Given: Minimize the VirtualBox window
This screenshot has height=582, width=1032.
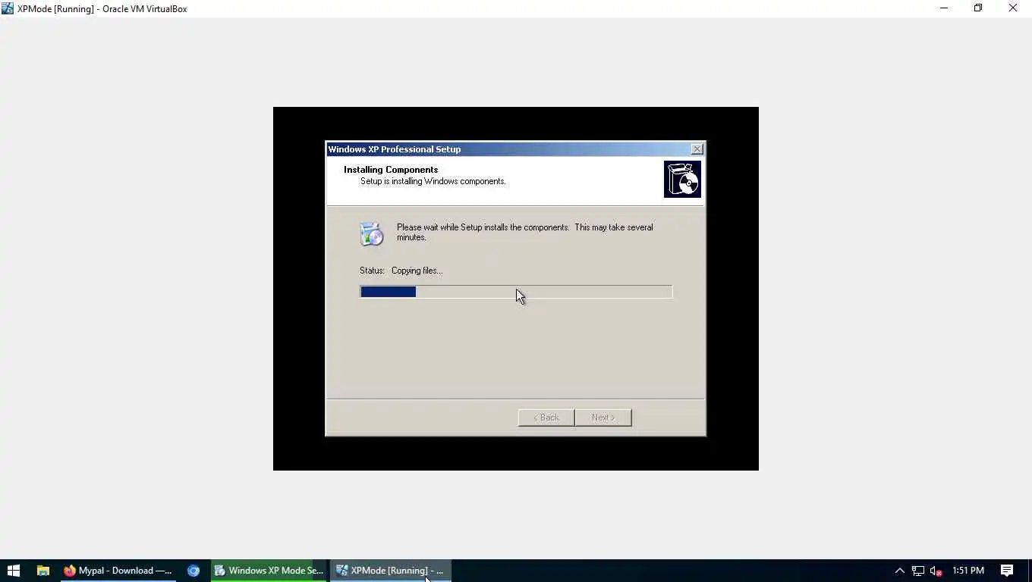Looking at the screenshot, I should (944, 8).
